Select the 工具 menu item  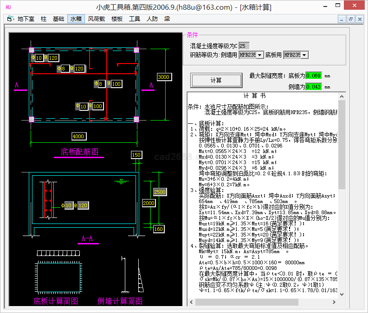(135, 19)
